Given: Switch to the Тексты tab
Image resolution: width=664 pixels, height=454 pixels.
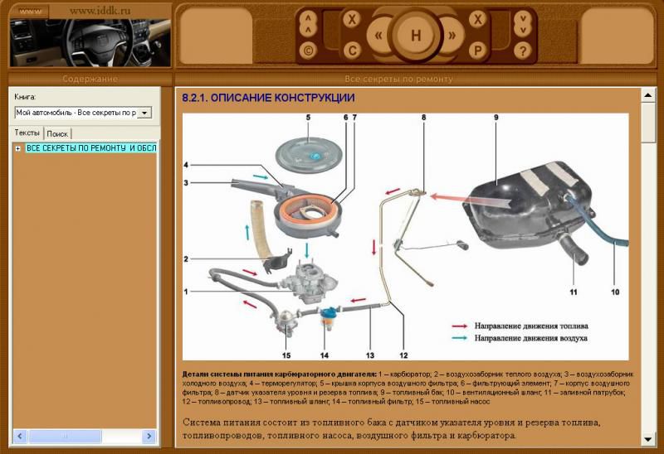Looking at the screenshot, I should pos(27,133).
